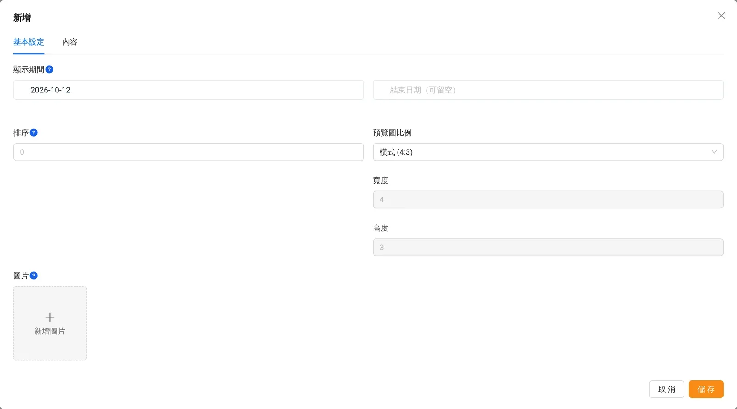Screen dimensions: 737x409
Task: Open the 預覽圖比例 dropdown
Action: pos(548,152)
